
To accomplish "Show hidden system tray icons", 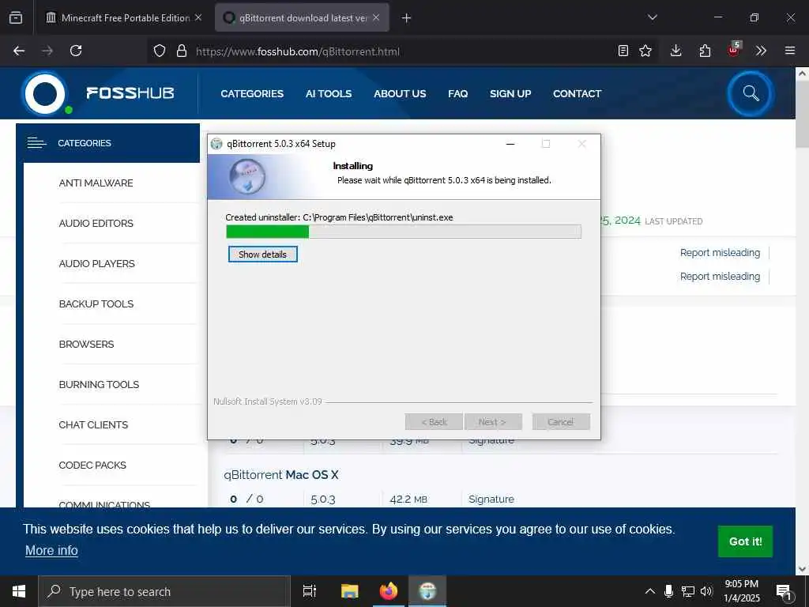I will coord(650,591).
